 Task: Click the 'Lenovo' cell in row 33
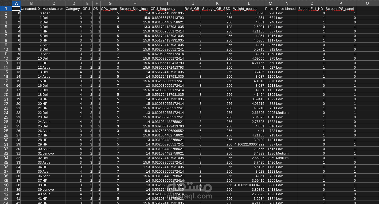click(x=54, y=153)
